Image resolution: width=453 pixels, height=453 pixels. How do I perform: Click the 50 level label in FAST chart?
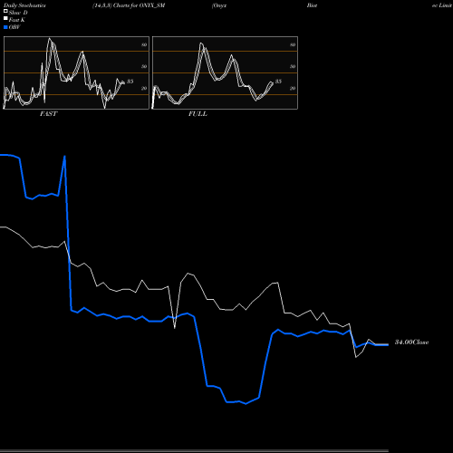144,66
